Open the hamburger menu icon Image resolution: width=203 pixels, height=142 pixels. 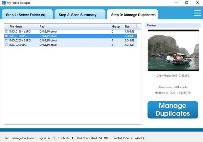coord(197,13)
